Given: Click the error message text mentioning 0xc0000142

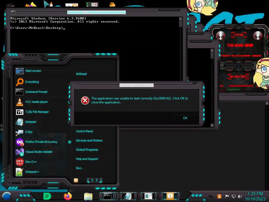Looking at the screenshot, I should click(x=140, y=100).
